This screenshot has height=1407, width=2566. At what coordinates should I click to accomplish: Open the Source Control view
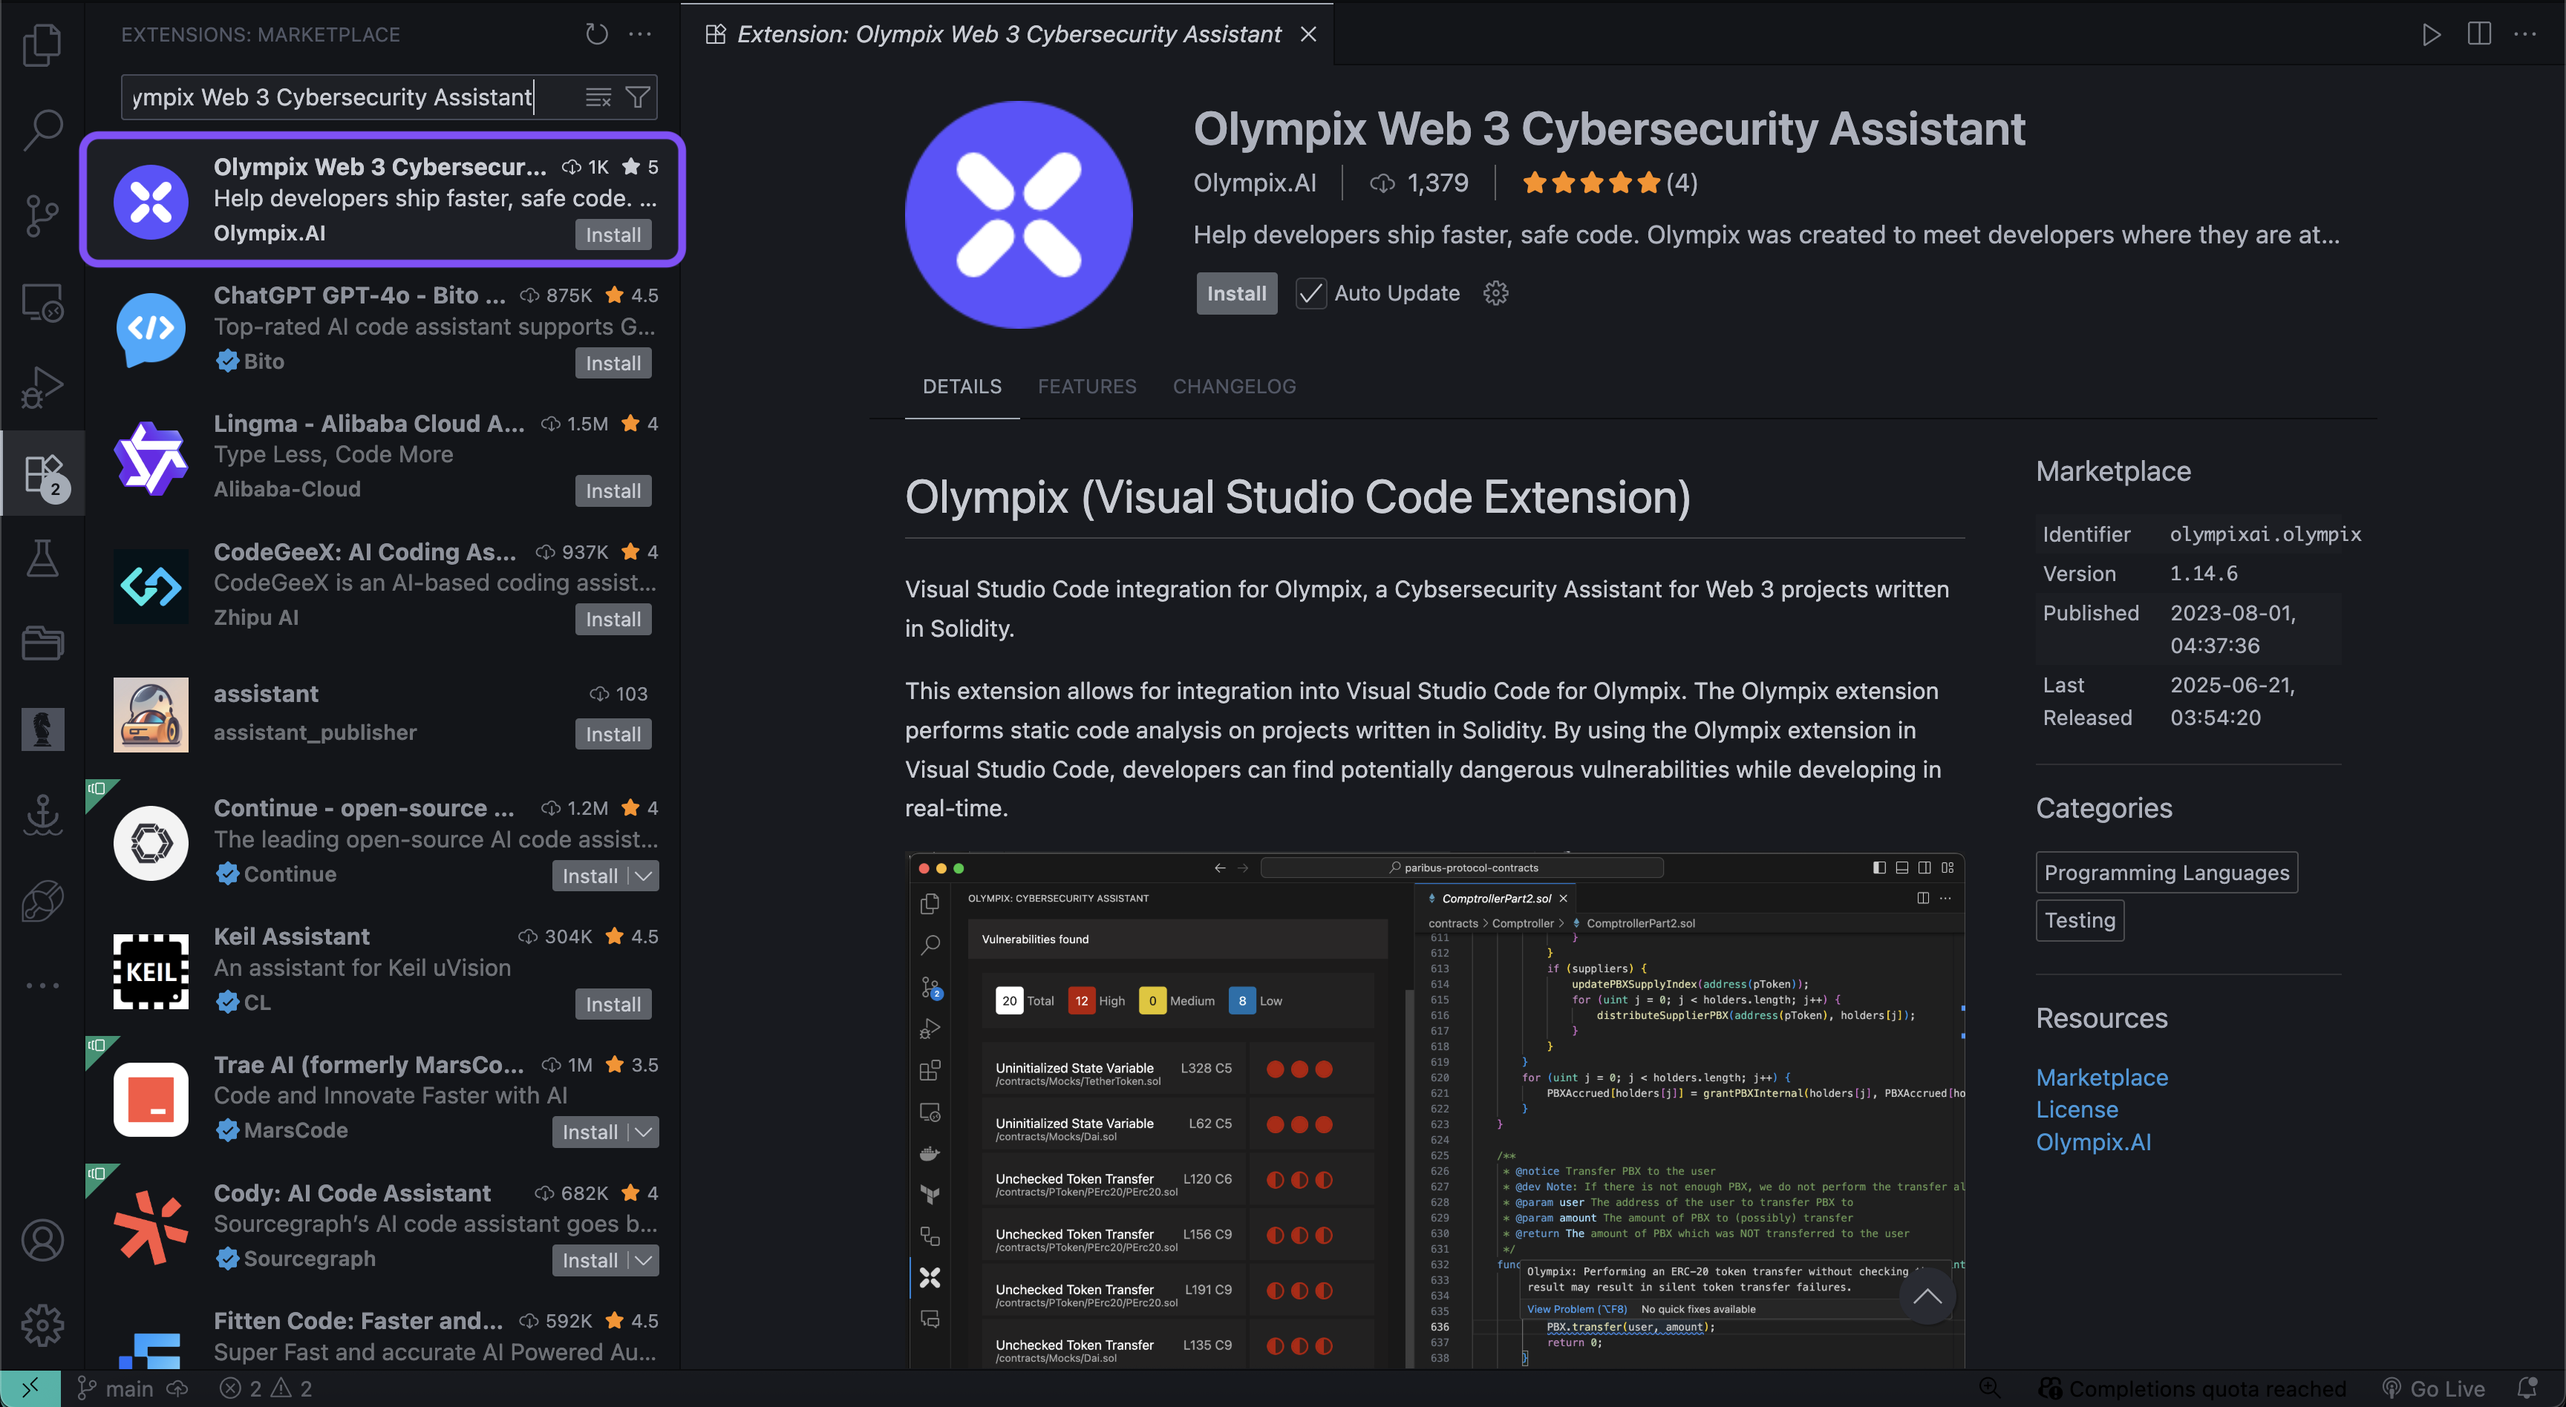[x=42, y=215]
